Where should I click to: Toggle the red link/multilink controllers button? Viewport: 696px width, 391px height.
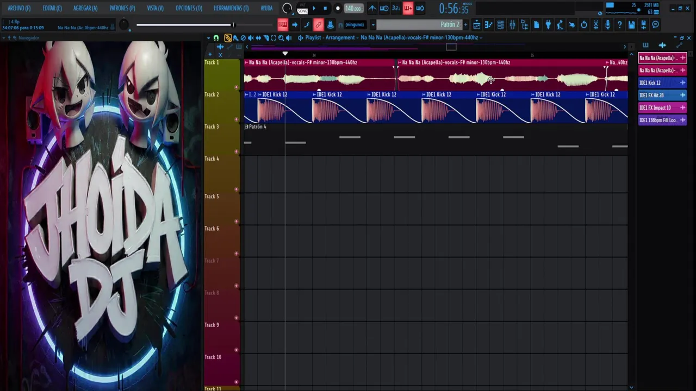318,24
